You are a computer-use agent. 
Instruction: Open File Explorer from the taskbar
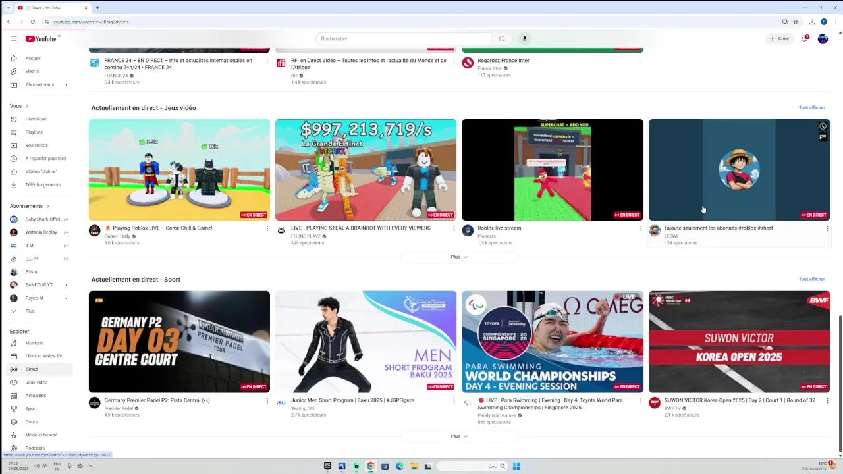click(x=414, y=466)
